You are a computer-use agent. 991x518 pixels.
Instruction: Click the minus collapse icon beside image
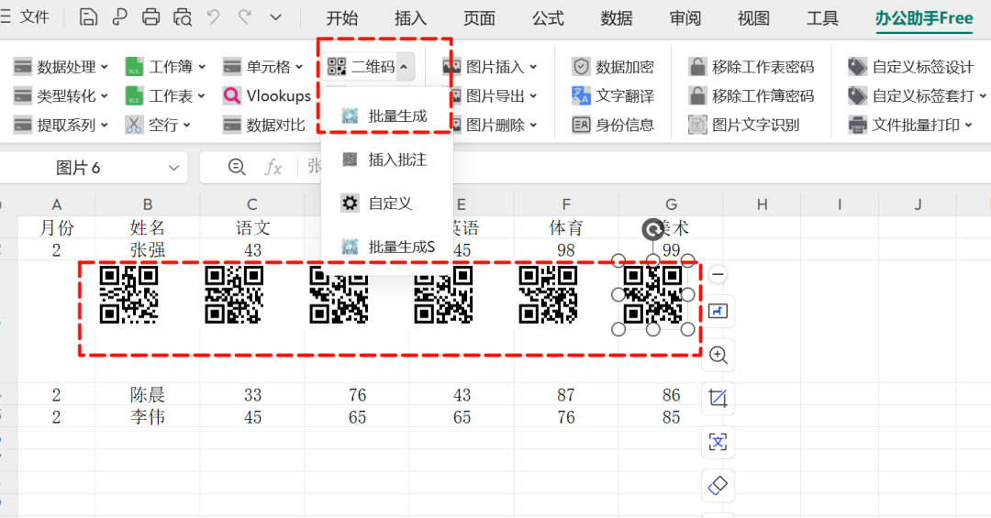click(718, 274)
